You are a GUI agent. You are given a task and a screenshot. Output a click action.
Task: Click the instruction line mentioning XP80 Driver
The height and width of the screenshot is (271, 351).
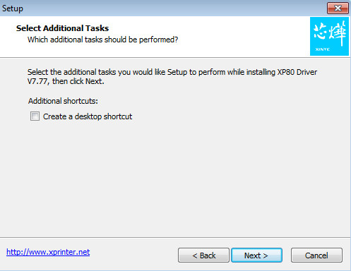pos(172,72)
